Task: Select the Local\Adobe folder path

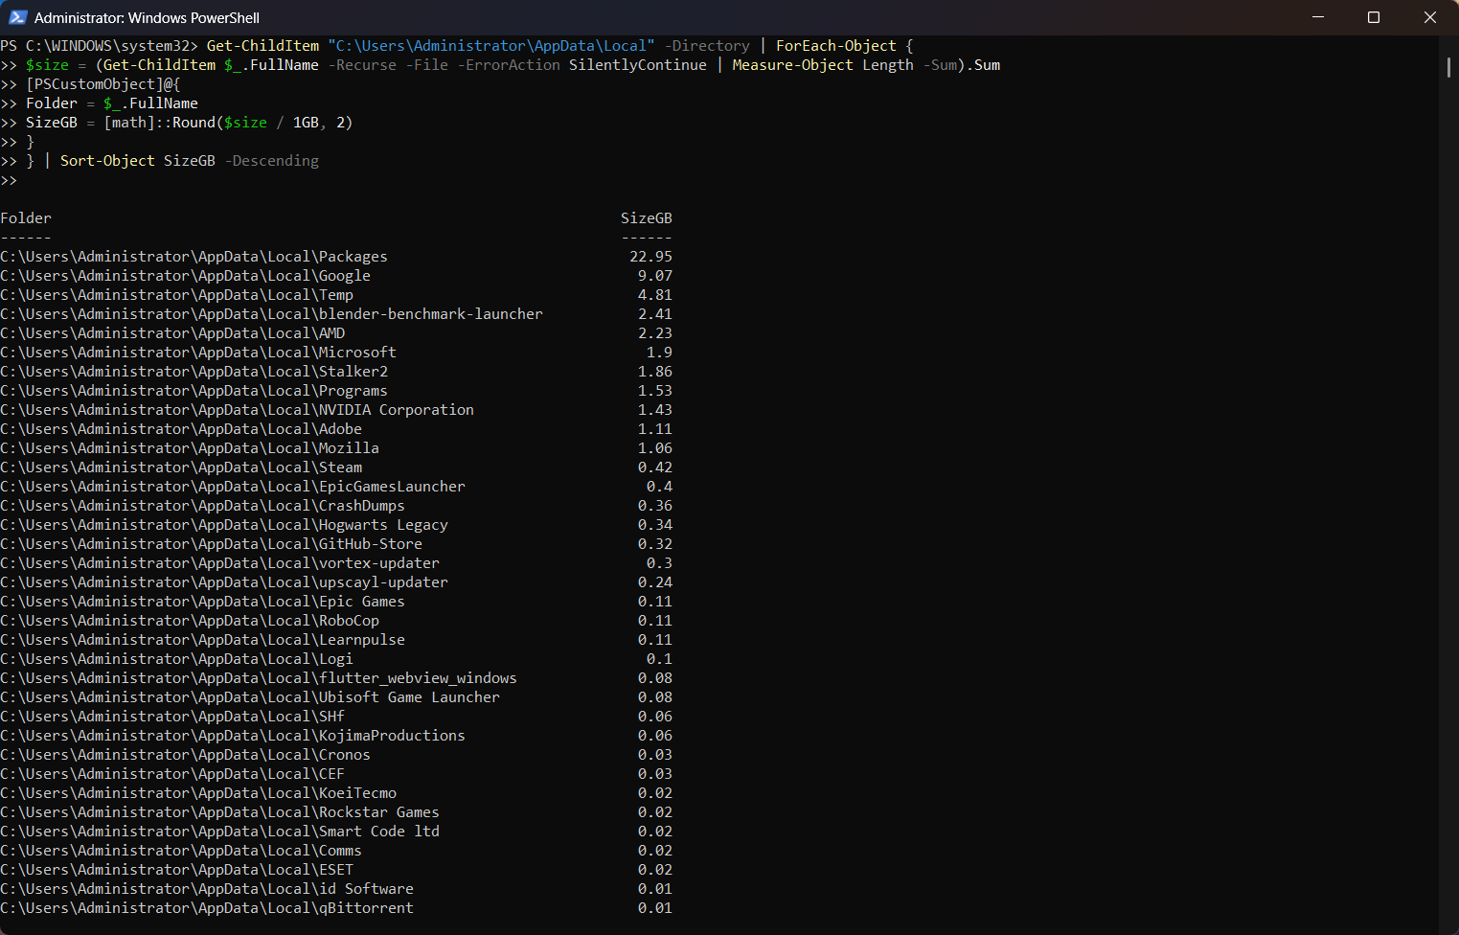Action: pos(181,429)
